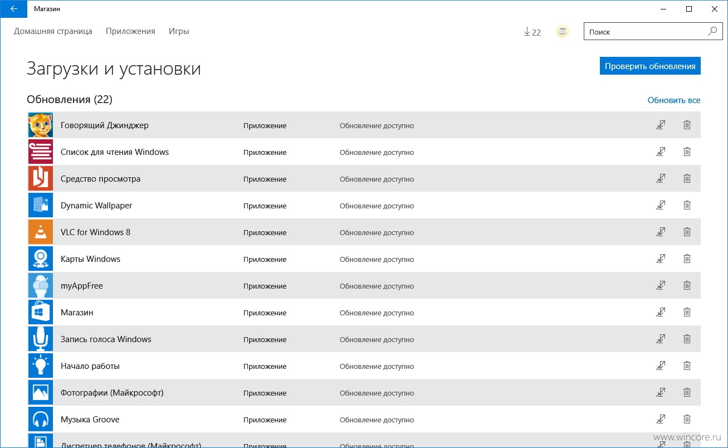Image resolution: width=728 pixels, height=448 pixels.
Task: Click Обновить все link
Action: [x=673, y=100]
